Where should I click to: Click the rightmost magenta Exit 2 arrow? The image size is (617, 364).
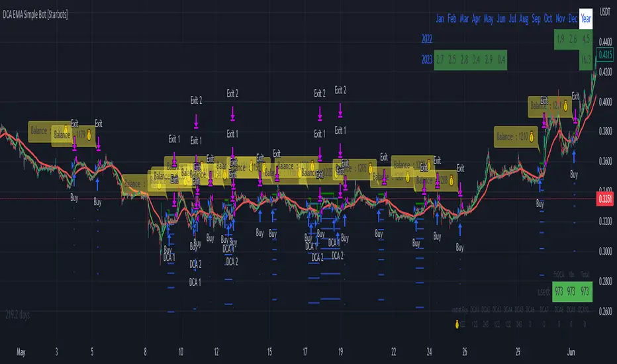click(x=340, y=110)
